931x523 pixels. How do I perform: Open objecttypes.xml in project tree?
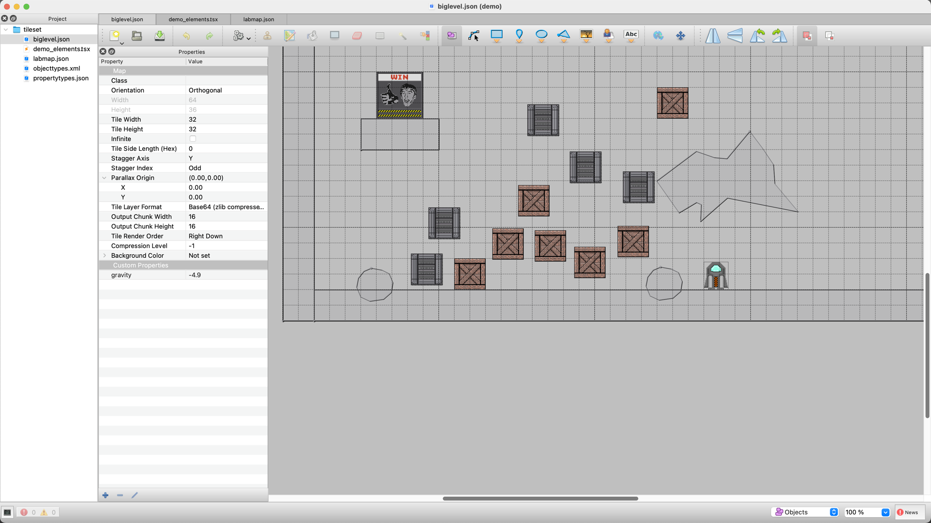[x=56, y=69]
